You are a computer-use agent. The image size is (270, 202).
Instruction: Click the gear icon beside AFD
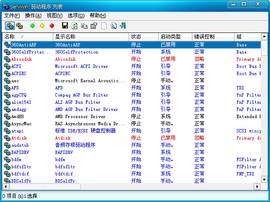point(7,88)
